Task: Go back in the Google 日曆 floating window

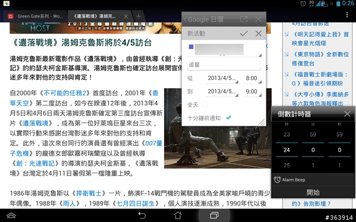Action: point(185,19)
